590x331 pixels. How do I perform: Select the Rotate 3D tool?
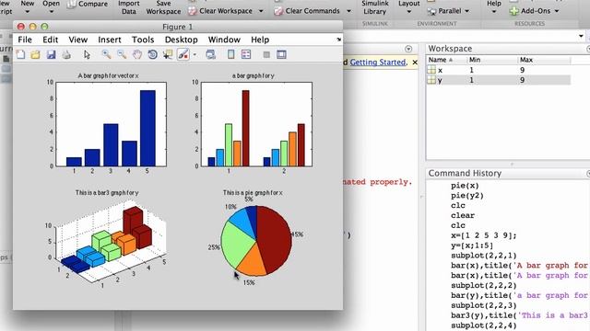[152, 55]
